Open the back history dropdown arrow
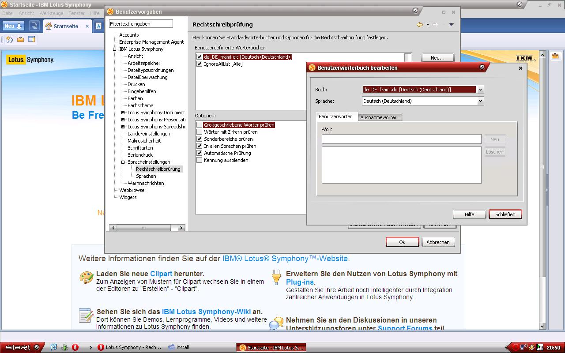 pyautogui.click(x=428, y=25)
